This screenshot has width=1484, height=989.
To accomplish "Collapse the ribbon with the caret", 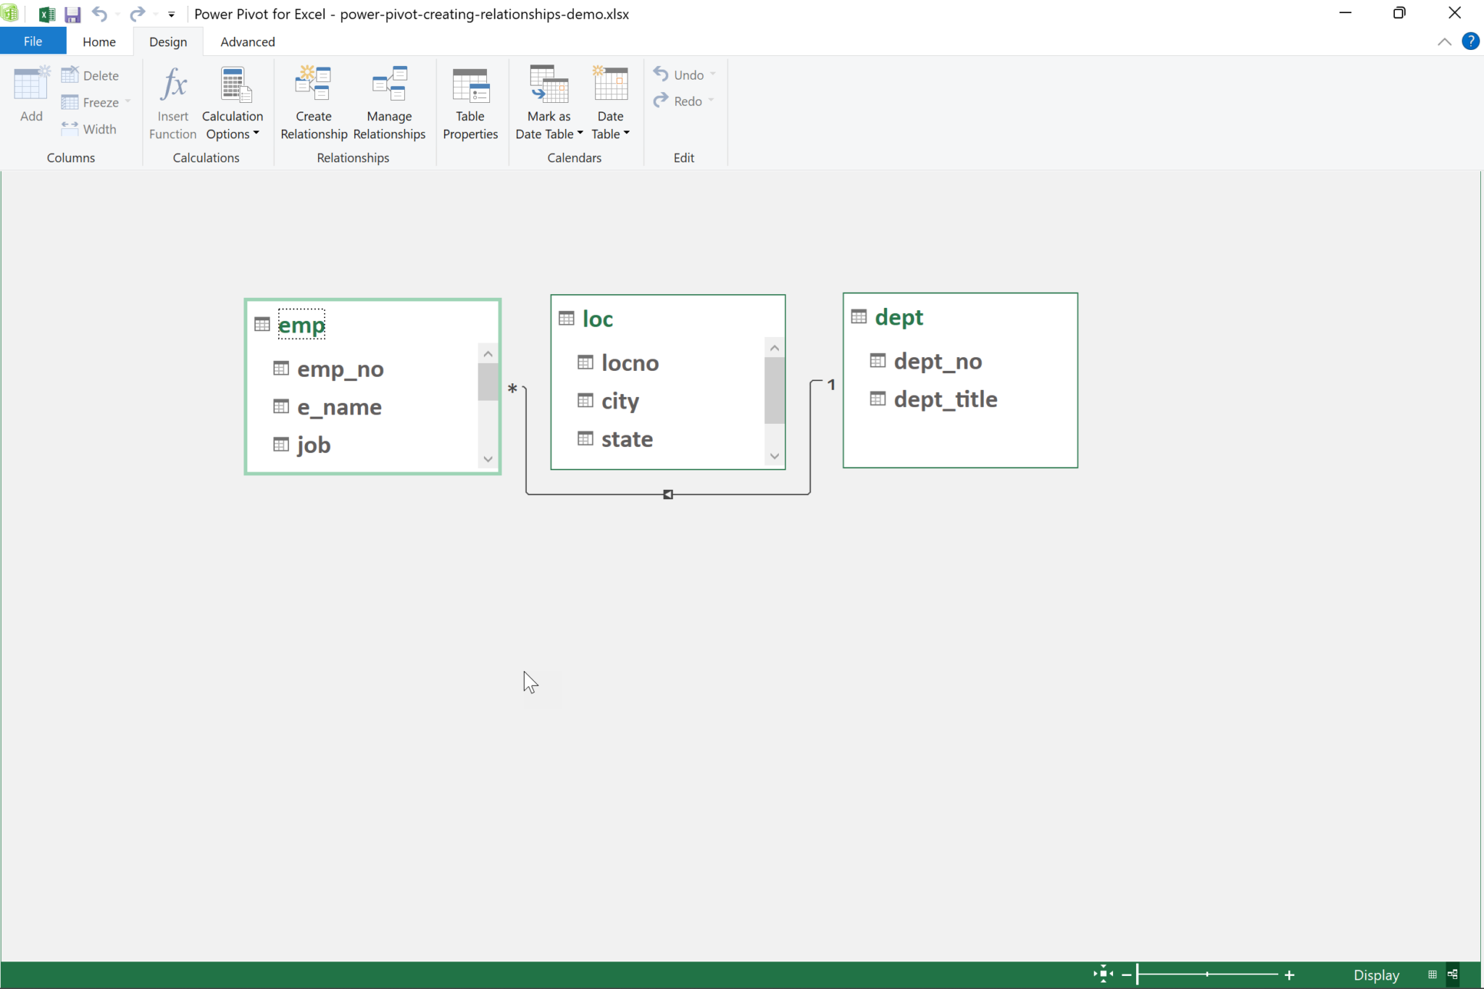I will [1444, 41].
